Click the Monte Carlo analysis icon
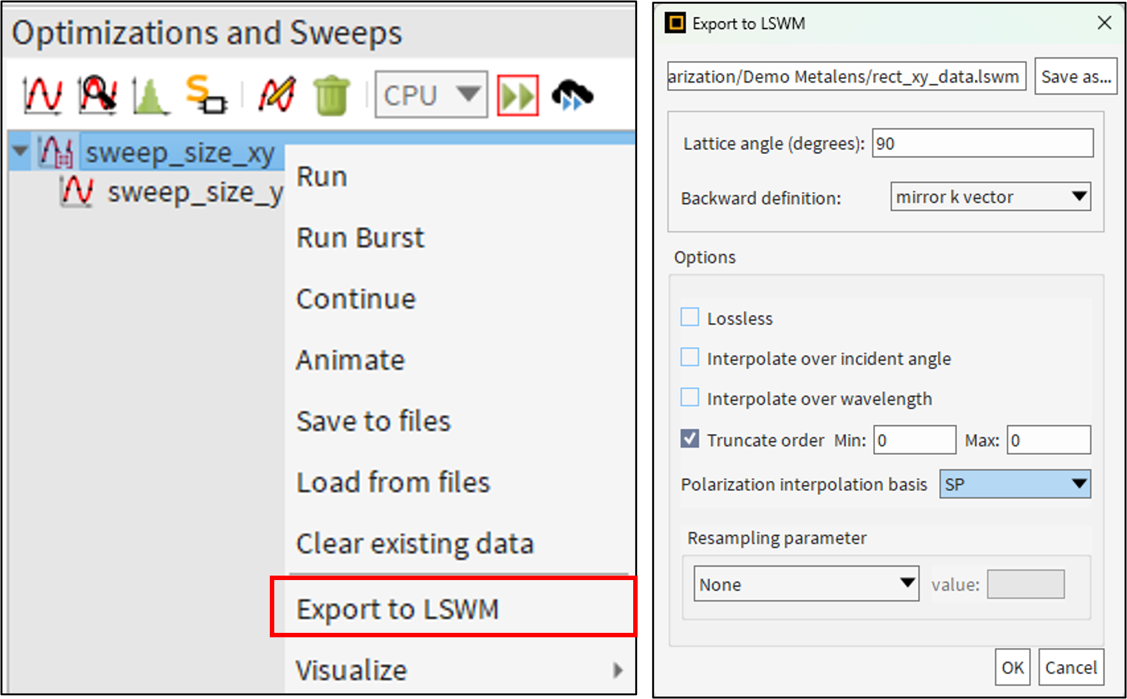This screenshot has width=1127, height=699. [x=150, y=95]
